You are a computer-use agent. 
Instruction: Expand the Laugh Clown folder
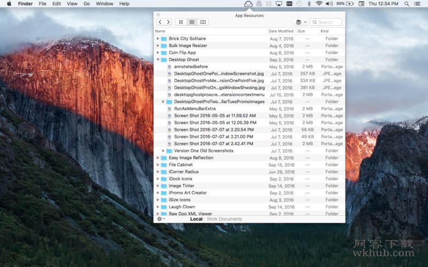(x=158, y=207)
